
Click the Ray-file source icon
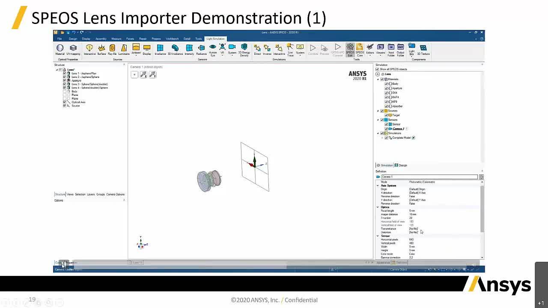coord(111,48)
